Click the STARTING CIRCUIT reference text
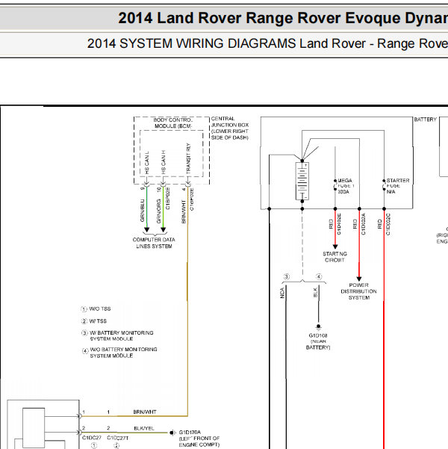 point(335,257)
